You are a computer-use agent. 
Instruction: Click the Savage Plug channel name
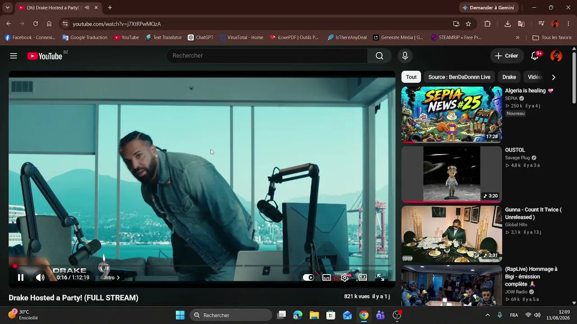coord(517,158)
